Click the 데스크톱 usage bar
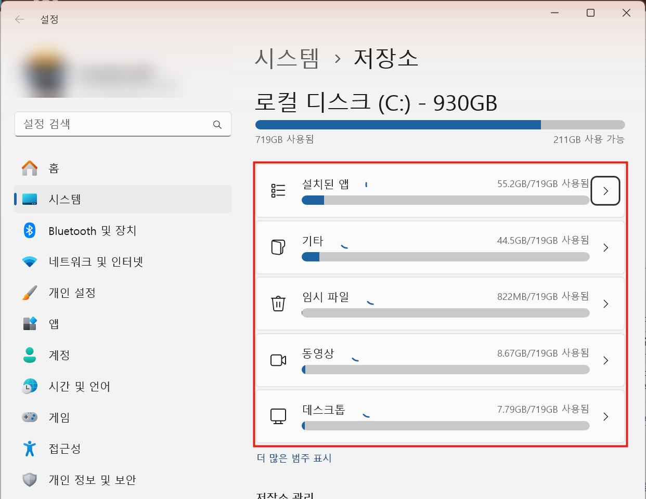 (446, 426)
